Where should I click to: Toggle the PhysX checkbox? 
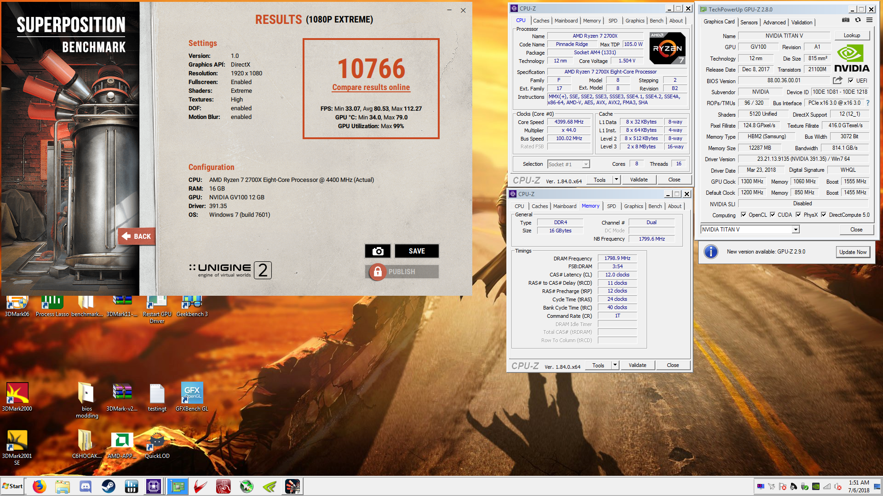tap(798, 214)
